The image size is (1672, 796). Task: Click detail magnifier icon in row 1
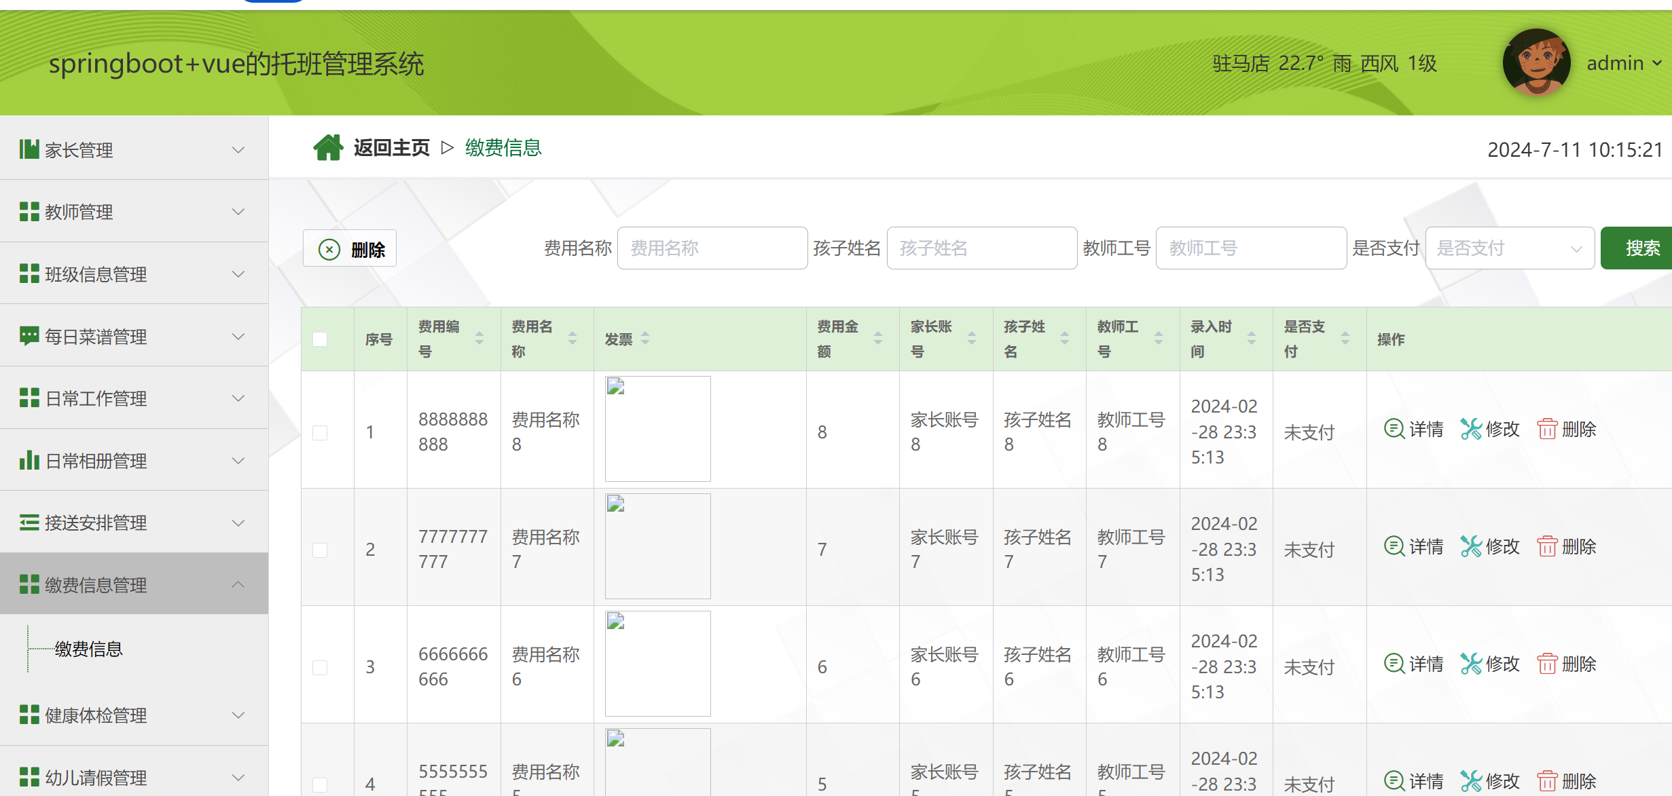coord(1394,429)
